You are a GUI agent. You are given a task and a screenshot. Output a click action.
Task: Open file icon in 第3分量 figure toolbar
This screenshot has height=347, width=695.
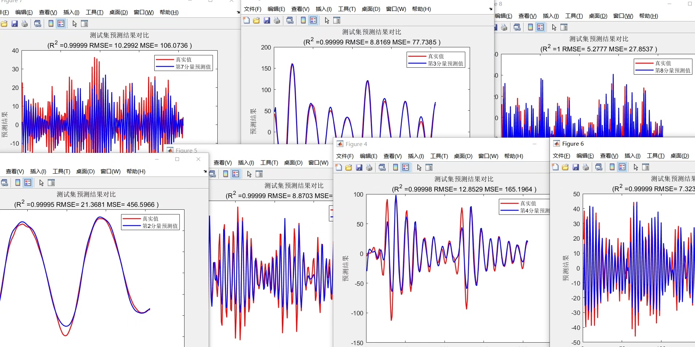[x=256, y=20]
